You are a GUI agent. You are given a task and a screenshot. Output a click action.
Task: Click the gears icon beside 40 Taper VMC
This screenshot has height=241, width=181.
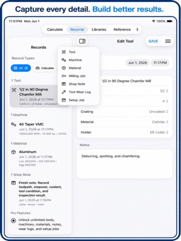pos(14,124)
